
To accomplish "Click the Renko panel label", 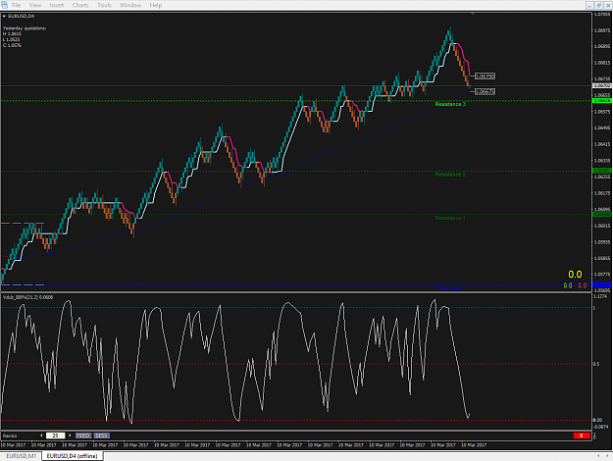I will pyautogui.click(x=10, y=435).
